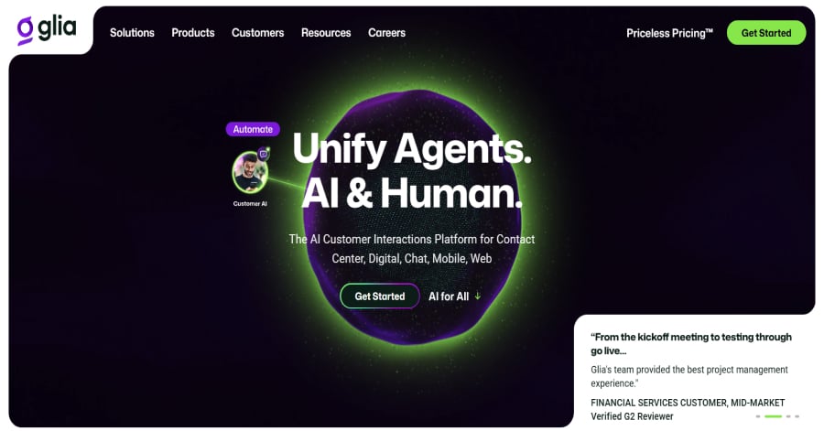Click the glia logo icon
The width and height of the screenshot is (824, 431).
coord(25,30)
